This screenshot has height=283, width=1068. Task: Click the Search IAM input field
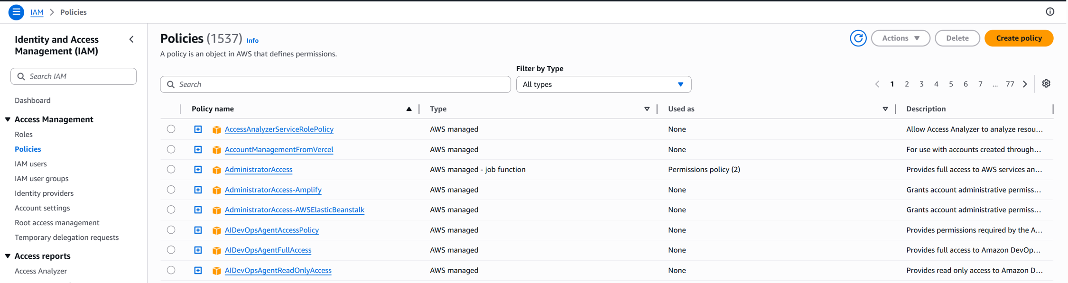click(74, 76)
